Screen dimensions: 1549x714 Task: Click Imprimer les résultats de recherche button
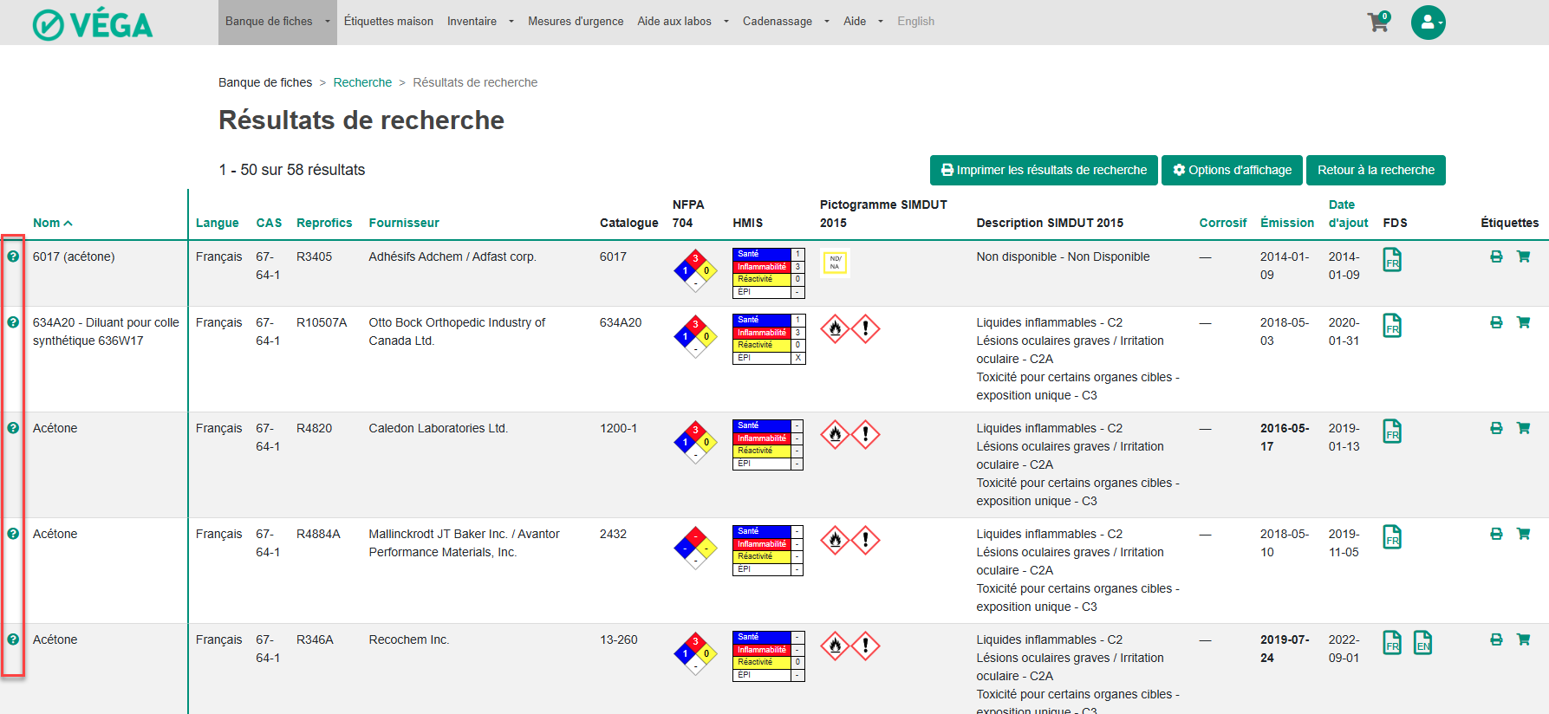1044,170
